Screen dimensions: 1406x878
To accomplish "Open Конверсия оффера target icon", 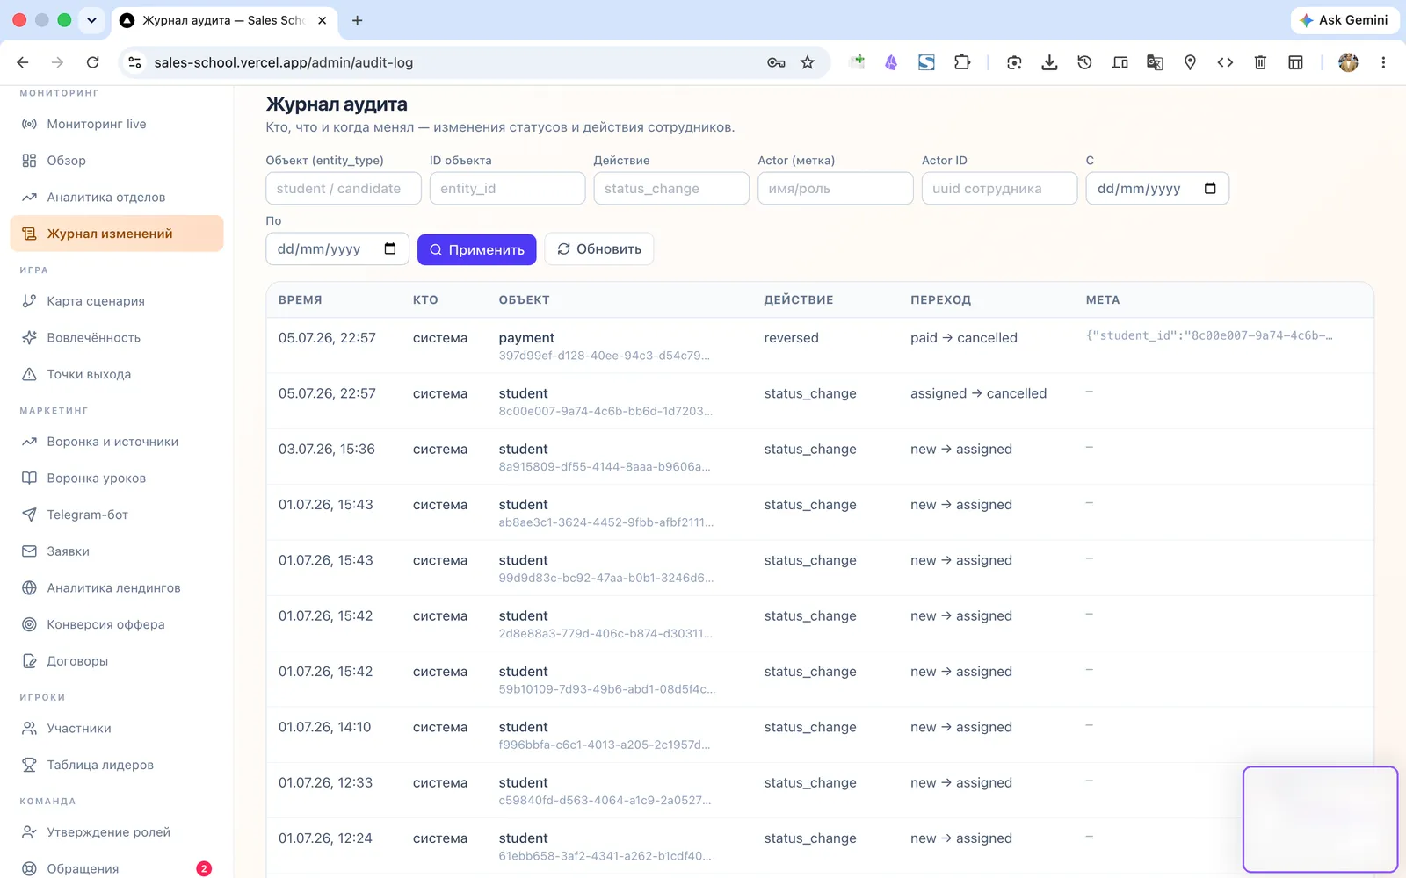I will (x=29, y=624).
